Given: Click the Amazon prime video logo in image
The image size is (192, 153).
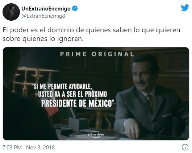Looking at the screenshot, I should (96, 135).
